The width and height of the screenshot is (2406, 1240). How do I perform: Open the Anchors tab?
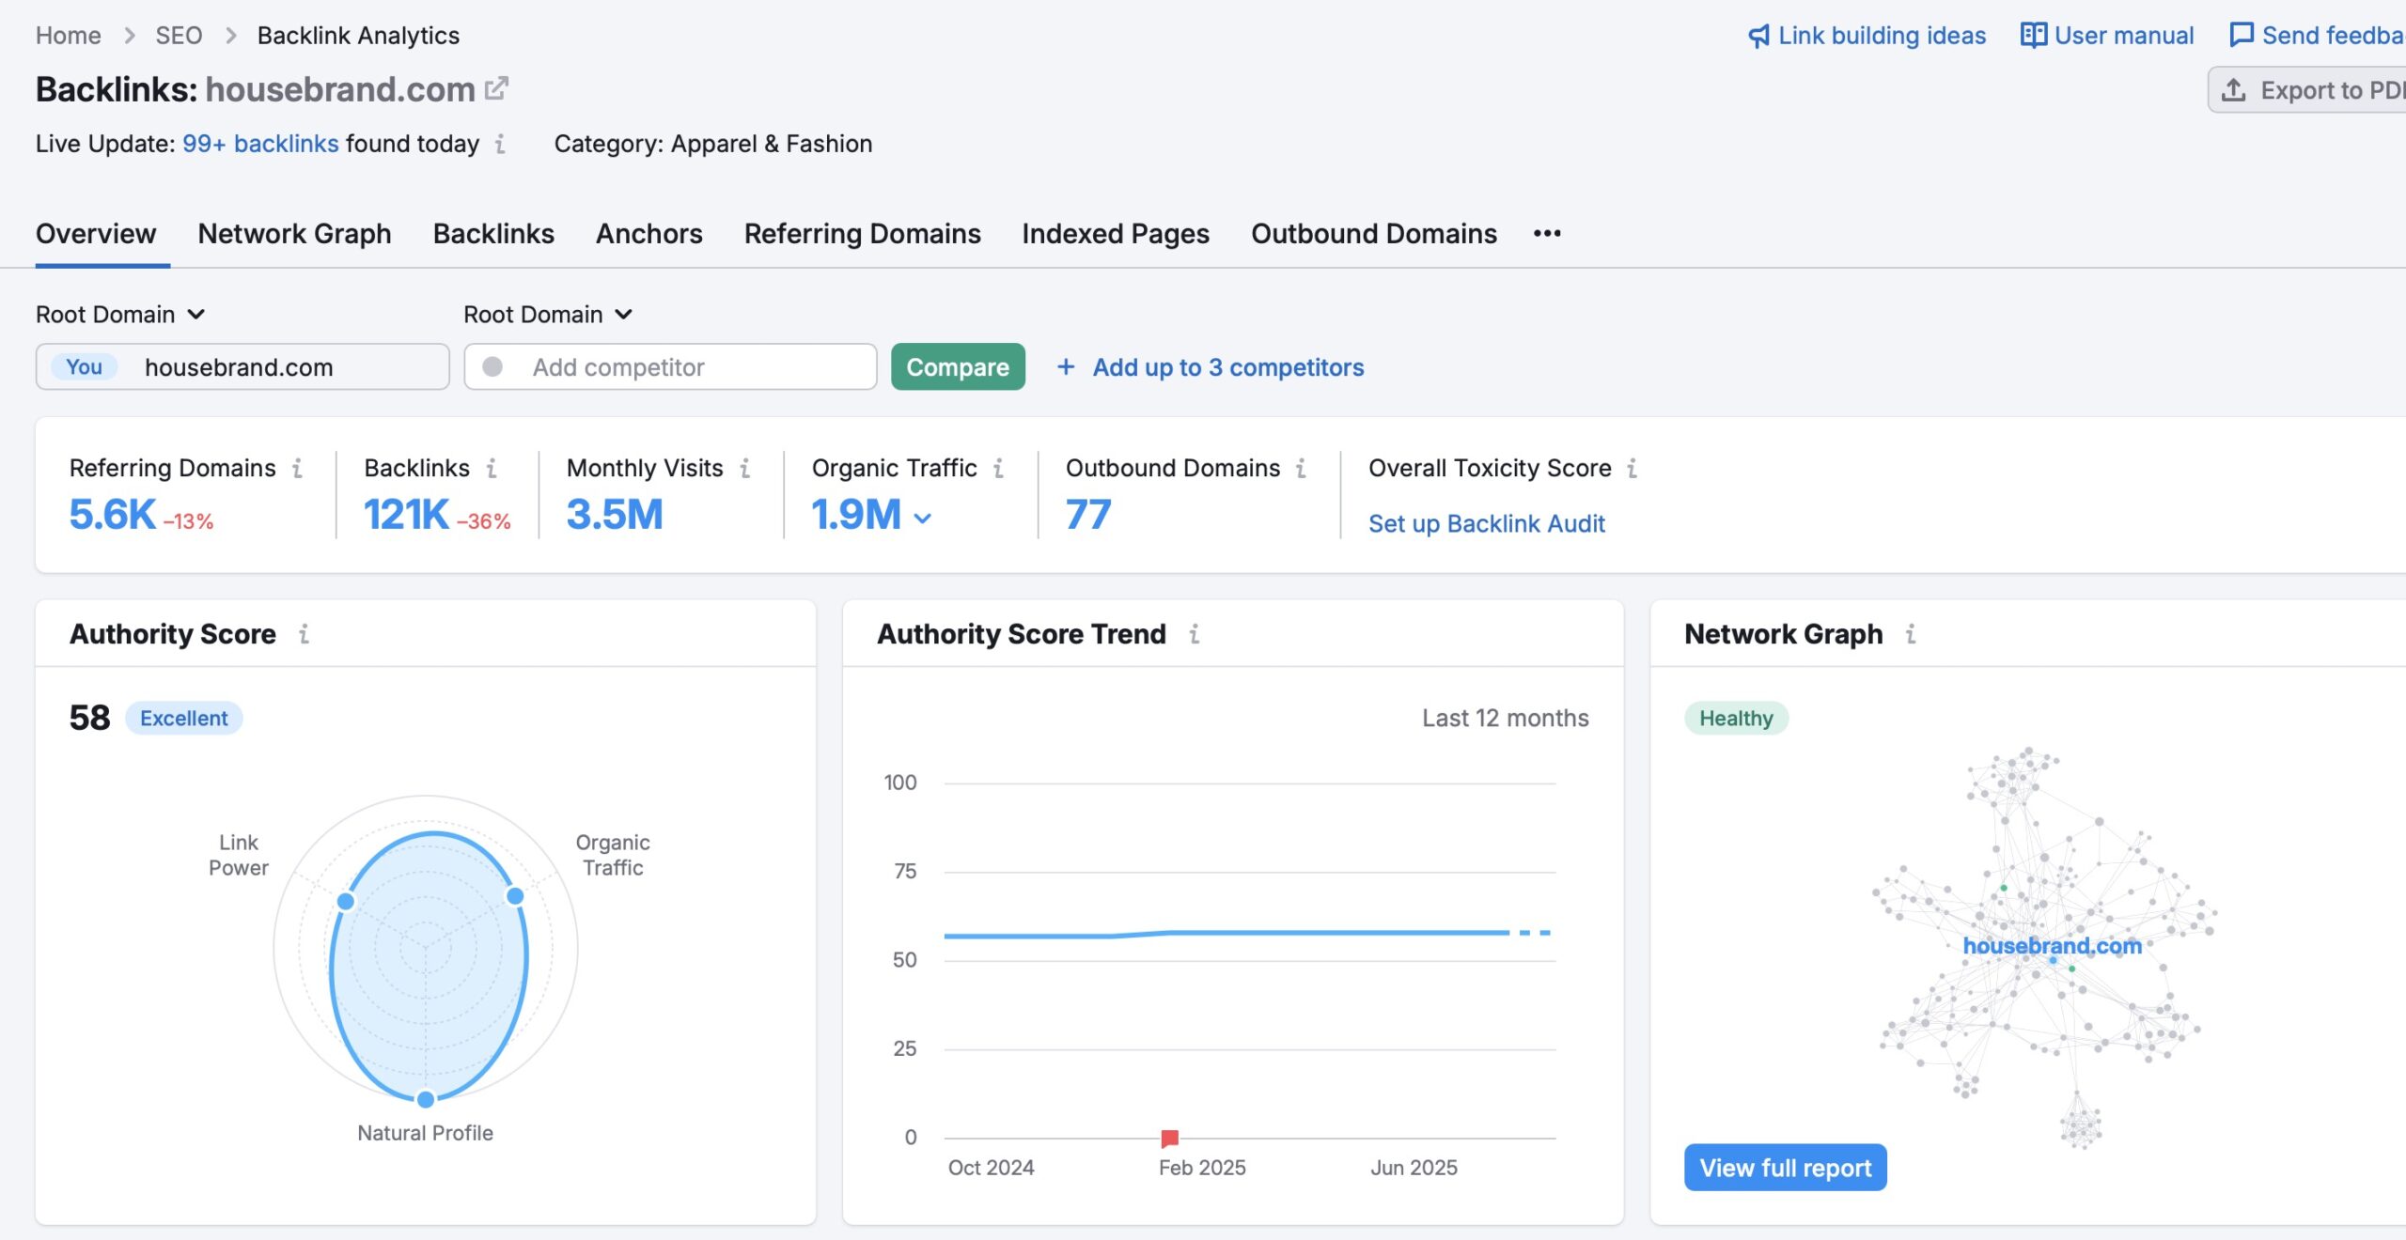(648, 233)
